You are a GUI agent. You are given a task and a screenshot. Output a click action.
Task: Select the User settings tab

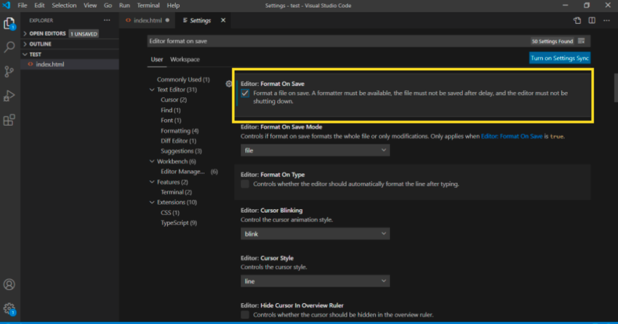pos(157,59)
